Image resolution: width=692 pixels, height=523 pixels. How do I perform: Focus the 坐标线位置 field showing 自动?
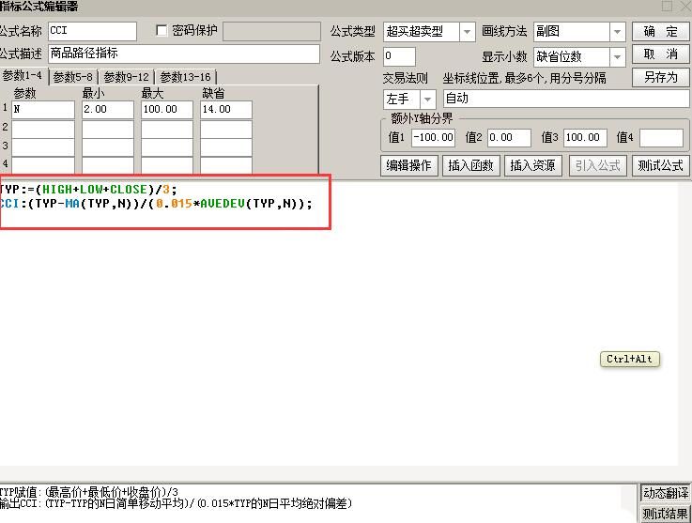click(x=566, y=99)
